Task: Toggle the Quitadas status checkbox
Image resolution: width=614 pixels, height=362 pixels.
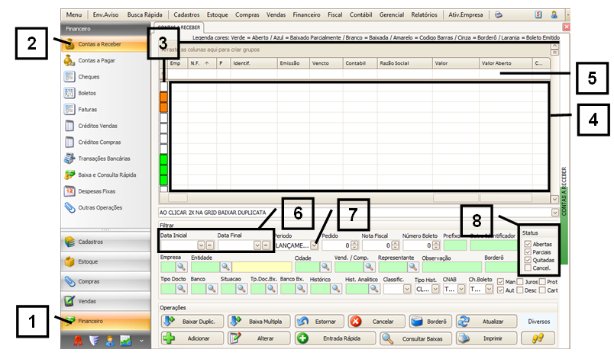Action: click(x=528, y=260)
